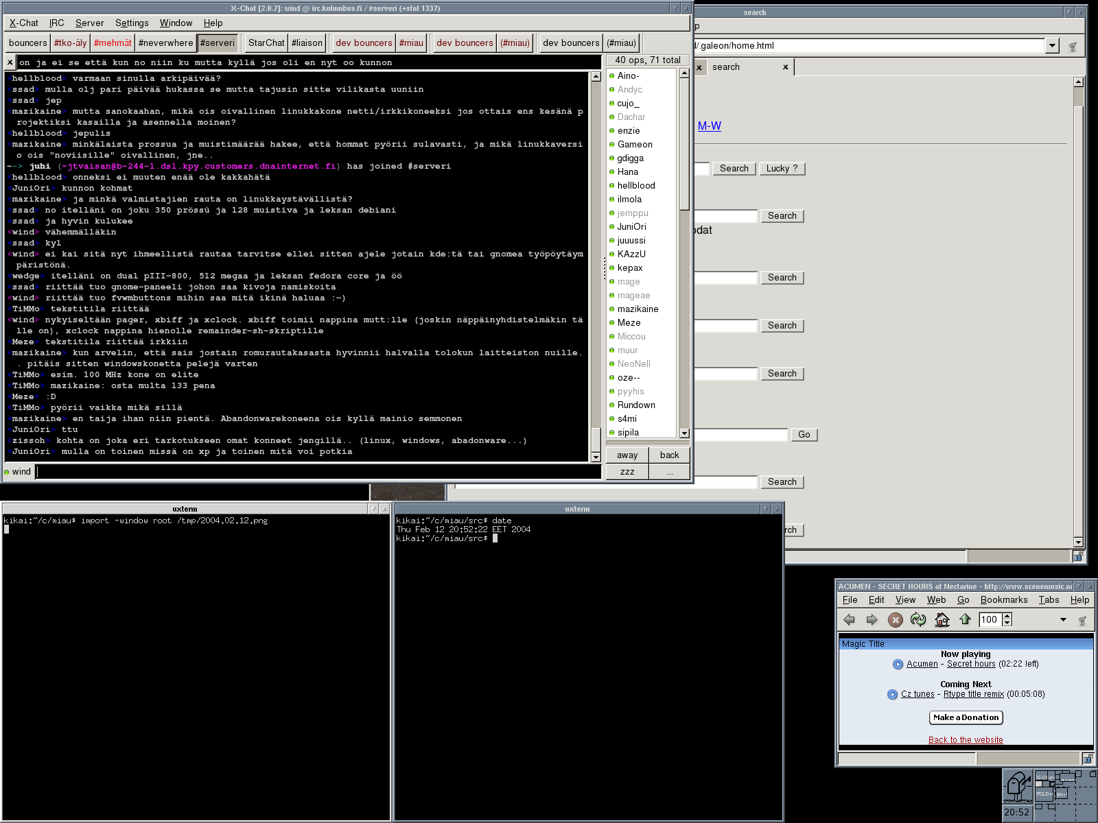Open the Back to the website link

coord(966,740)
